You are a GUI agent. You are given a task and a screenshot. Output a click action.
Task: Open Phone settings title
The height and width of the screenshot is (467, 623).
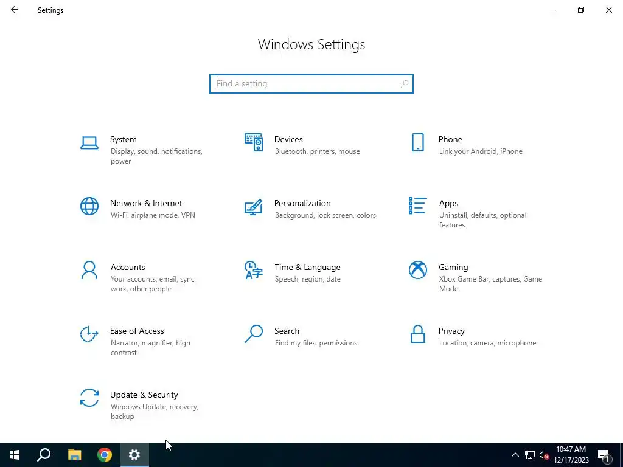coord(450,139)
